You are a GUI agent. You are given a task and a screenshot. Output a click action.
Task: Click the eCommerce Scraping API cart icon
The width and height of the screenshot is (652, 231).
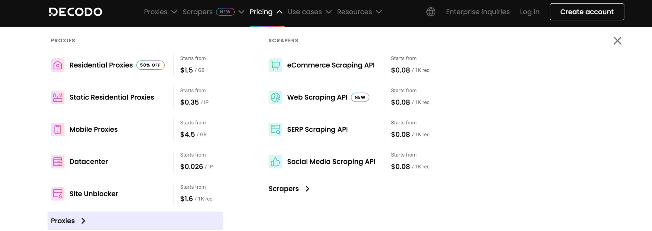[x=275, y=65]
